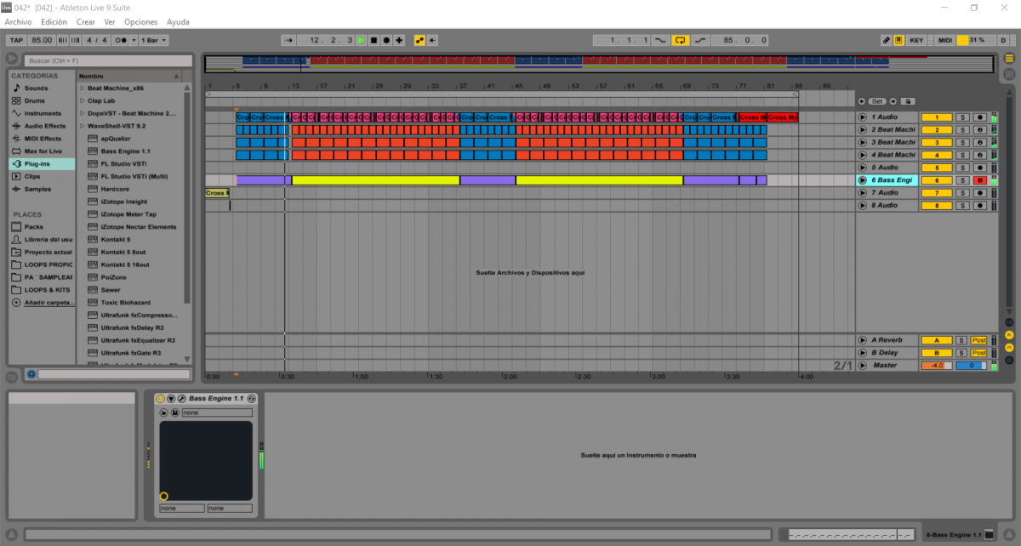Screen dimensions: 1021x546
Task: Open the Archivo menu
Action: point(18,21)
